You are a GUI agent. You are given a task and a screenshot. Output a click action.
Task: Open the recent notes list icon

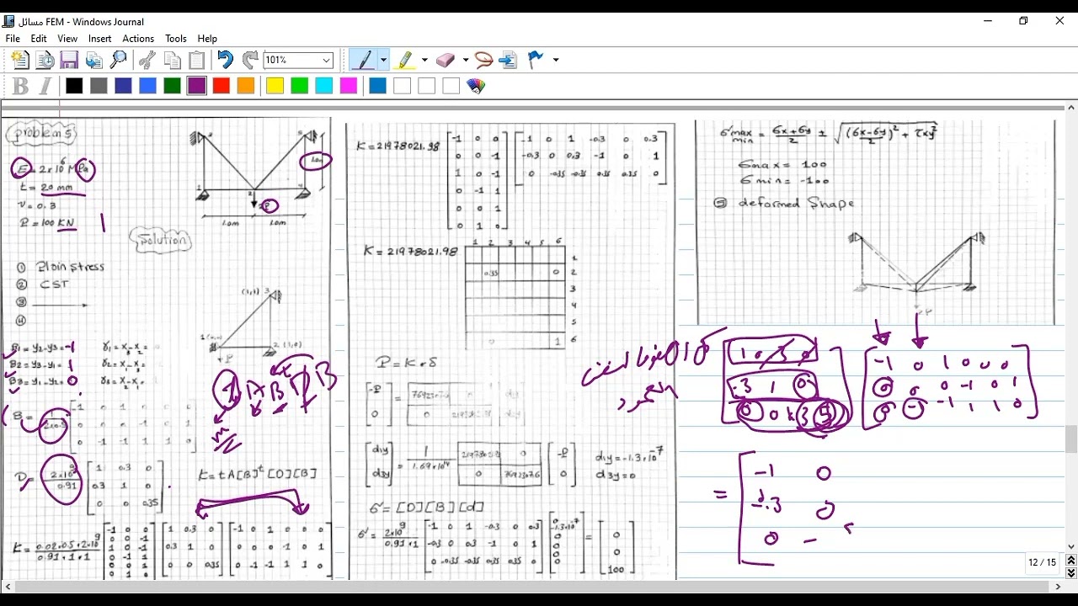[45, 60]
